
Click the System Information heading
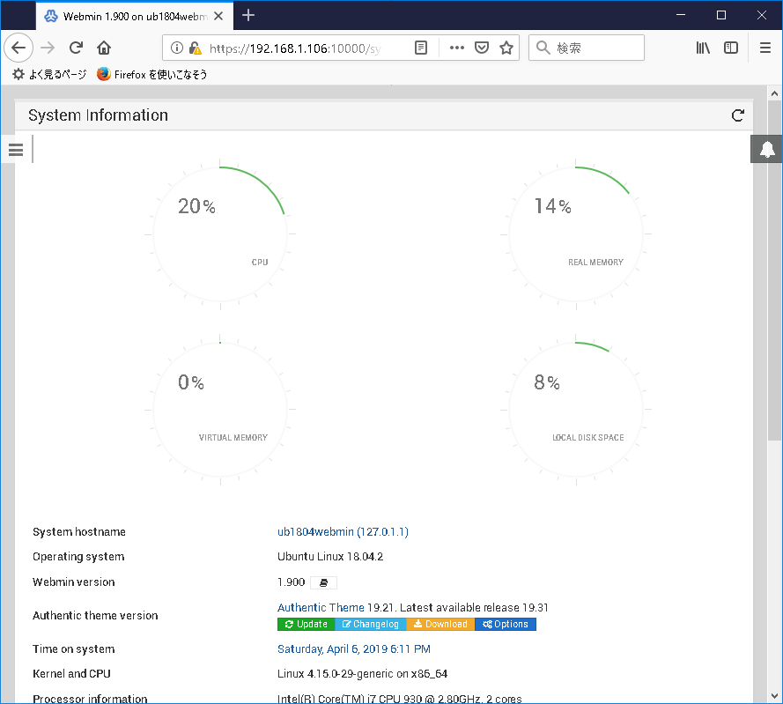coord(99,115)
